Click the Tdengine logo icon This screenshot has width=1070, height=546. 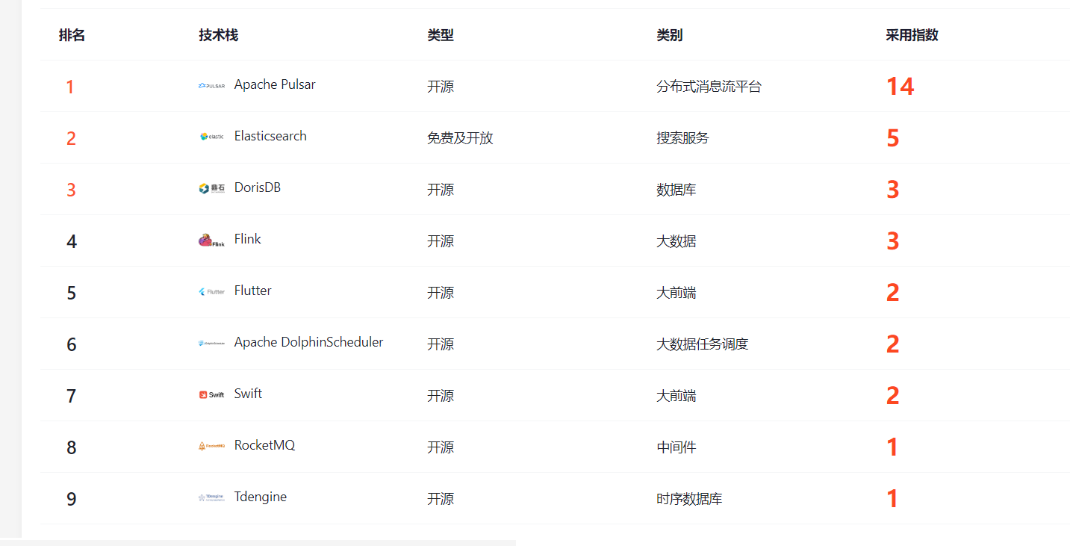click(211, 497)
